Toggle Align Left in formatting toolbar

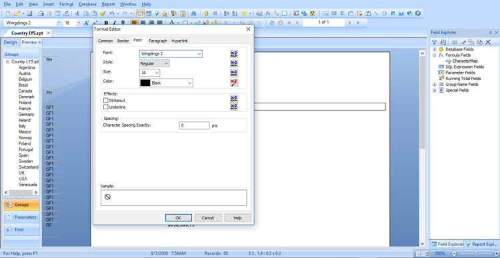(135, 23)
